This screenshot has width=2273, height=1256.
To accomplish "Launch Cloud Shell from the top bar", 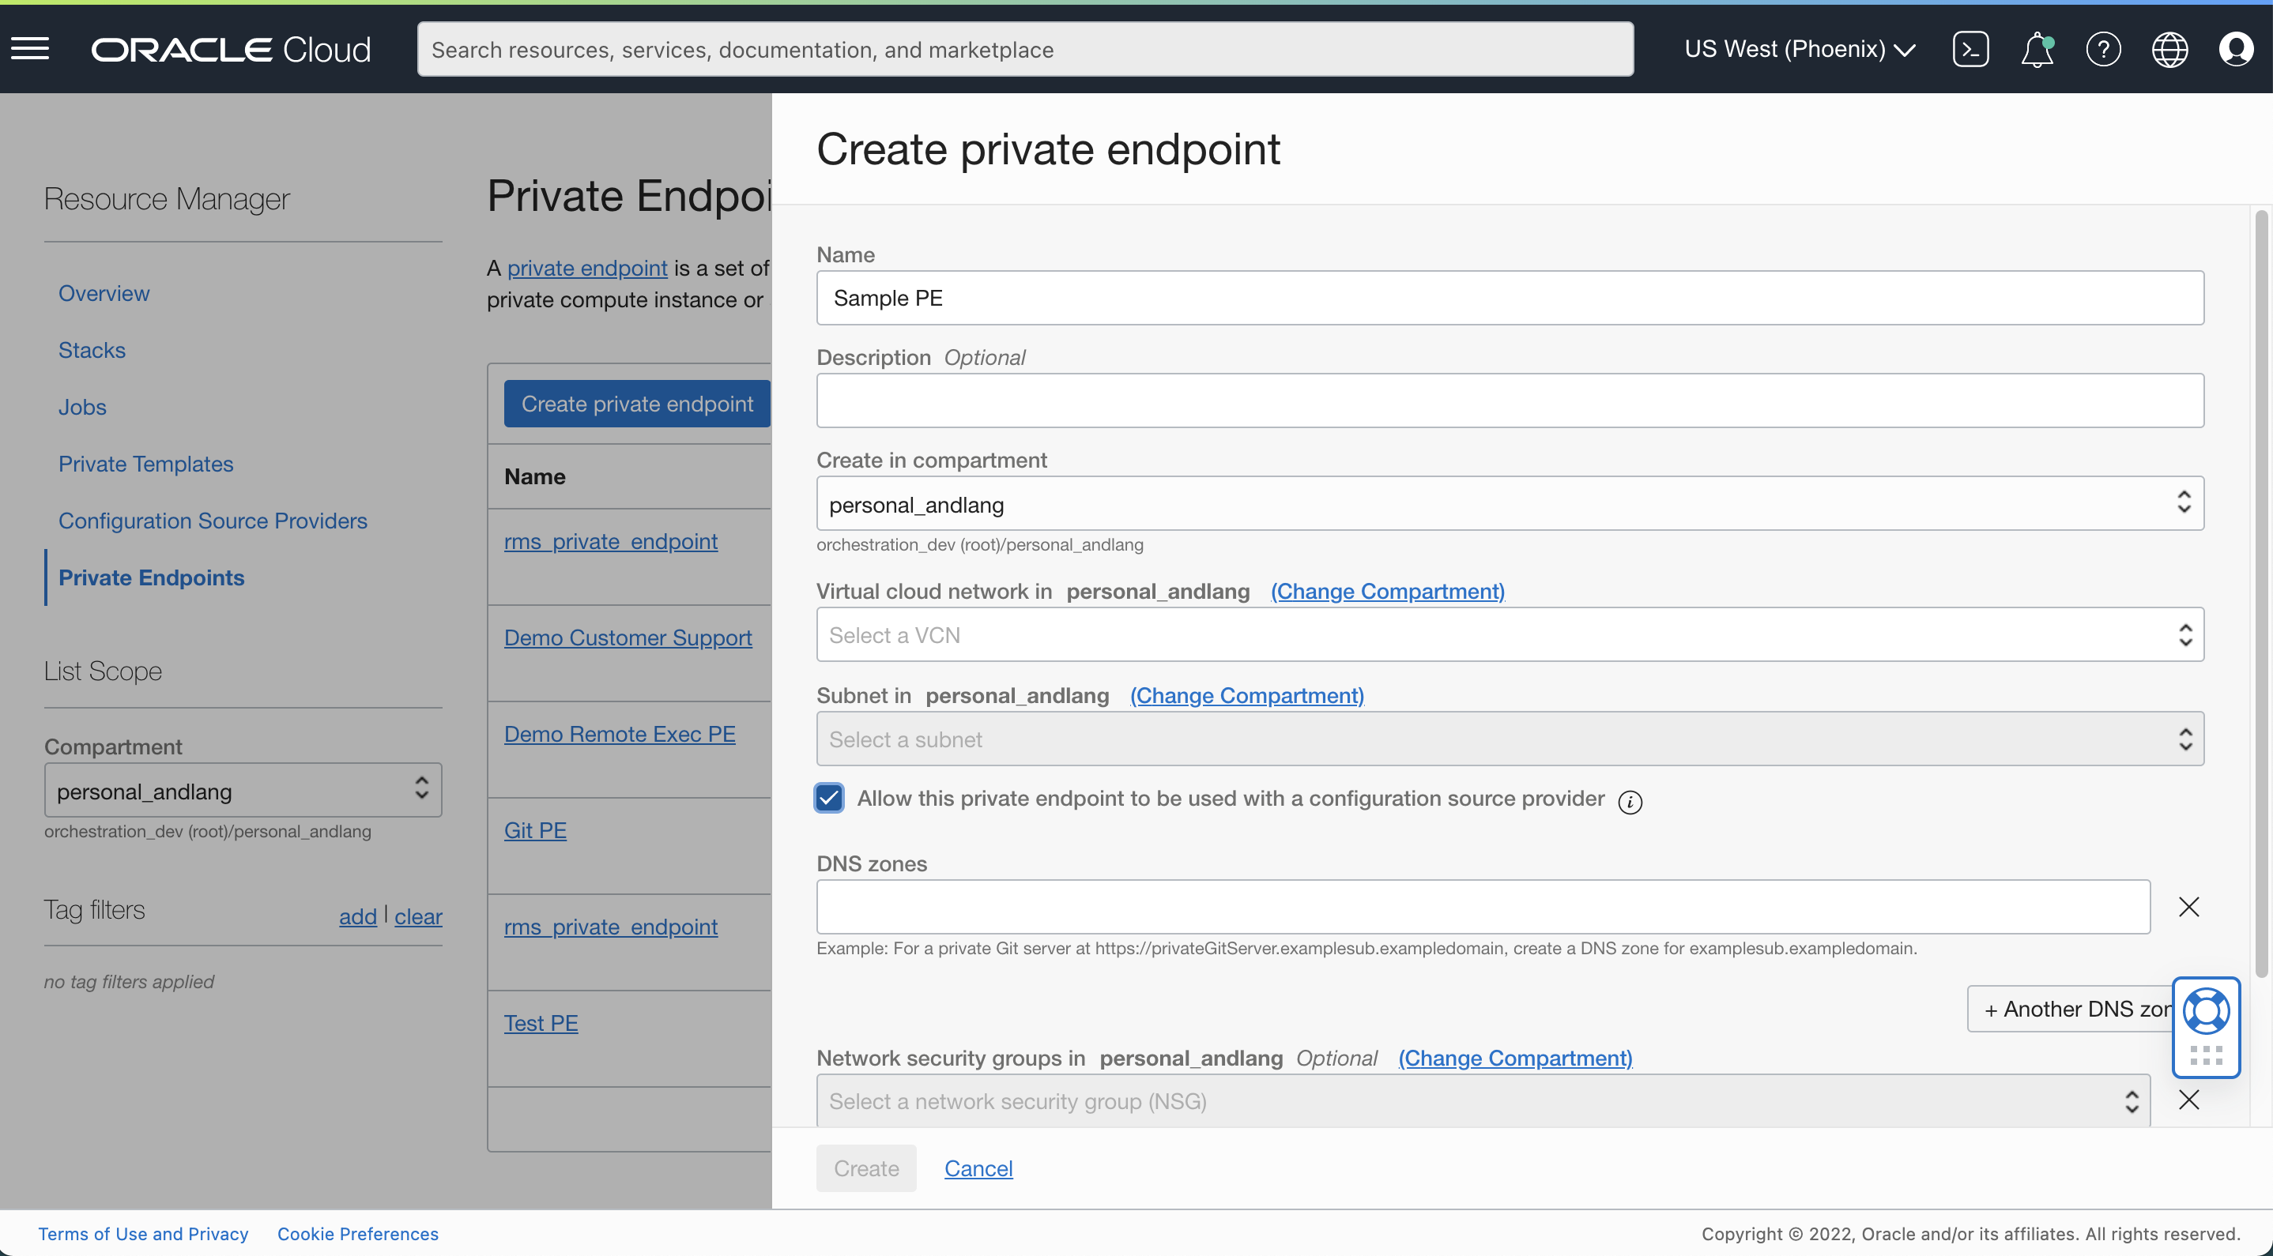I will [x=1971, y=48].
